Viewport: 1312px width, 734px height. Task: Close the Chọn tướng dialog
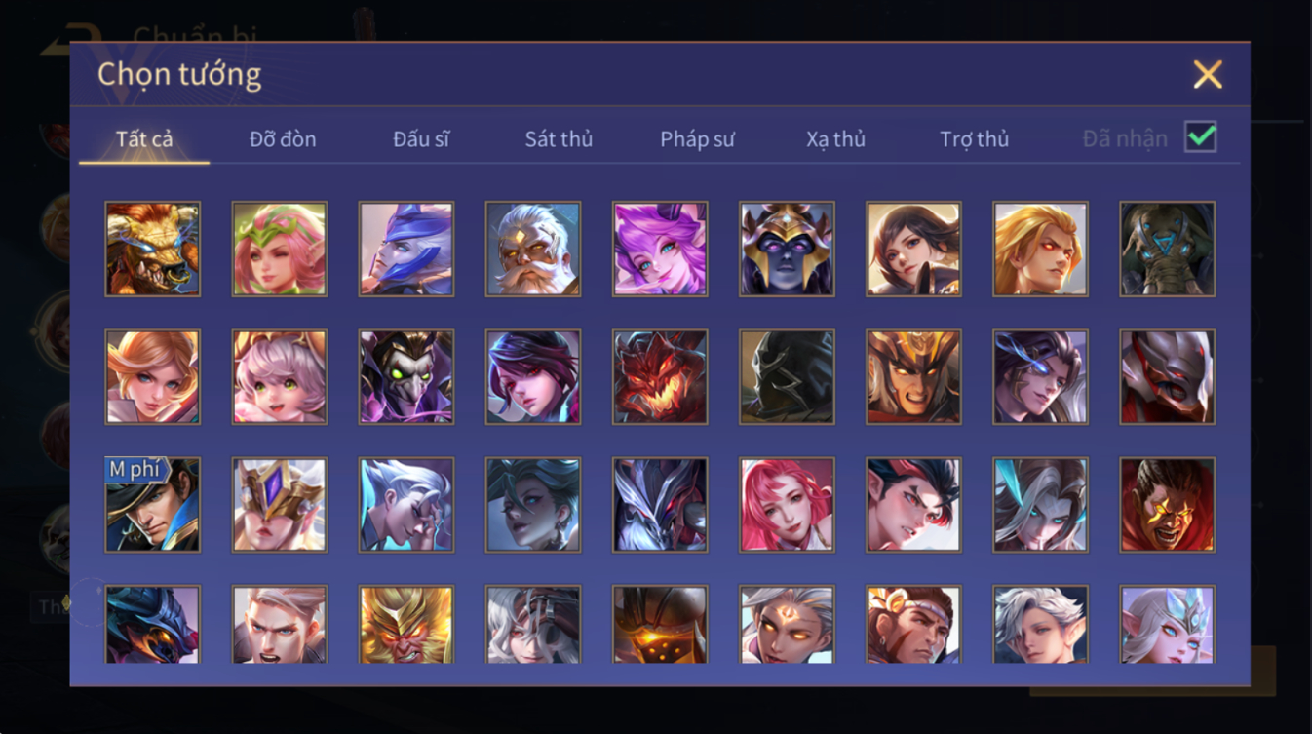(1208, 75)
